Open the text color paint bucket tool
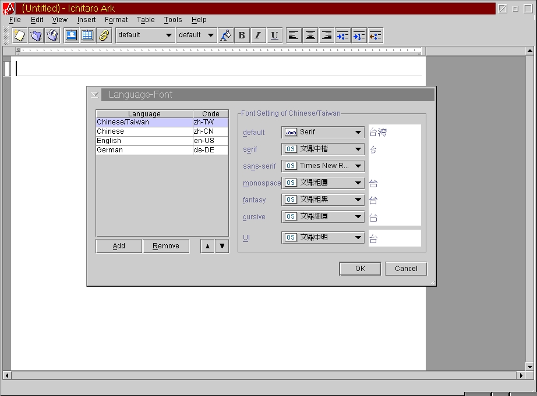 (x=225, y=35)
